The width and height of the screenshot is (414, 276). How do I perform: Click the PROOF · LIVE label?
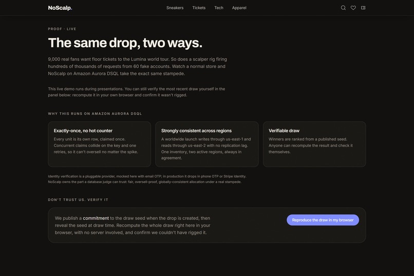coord(62,29)
